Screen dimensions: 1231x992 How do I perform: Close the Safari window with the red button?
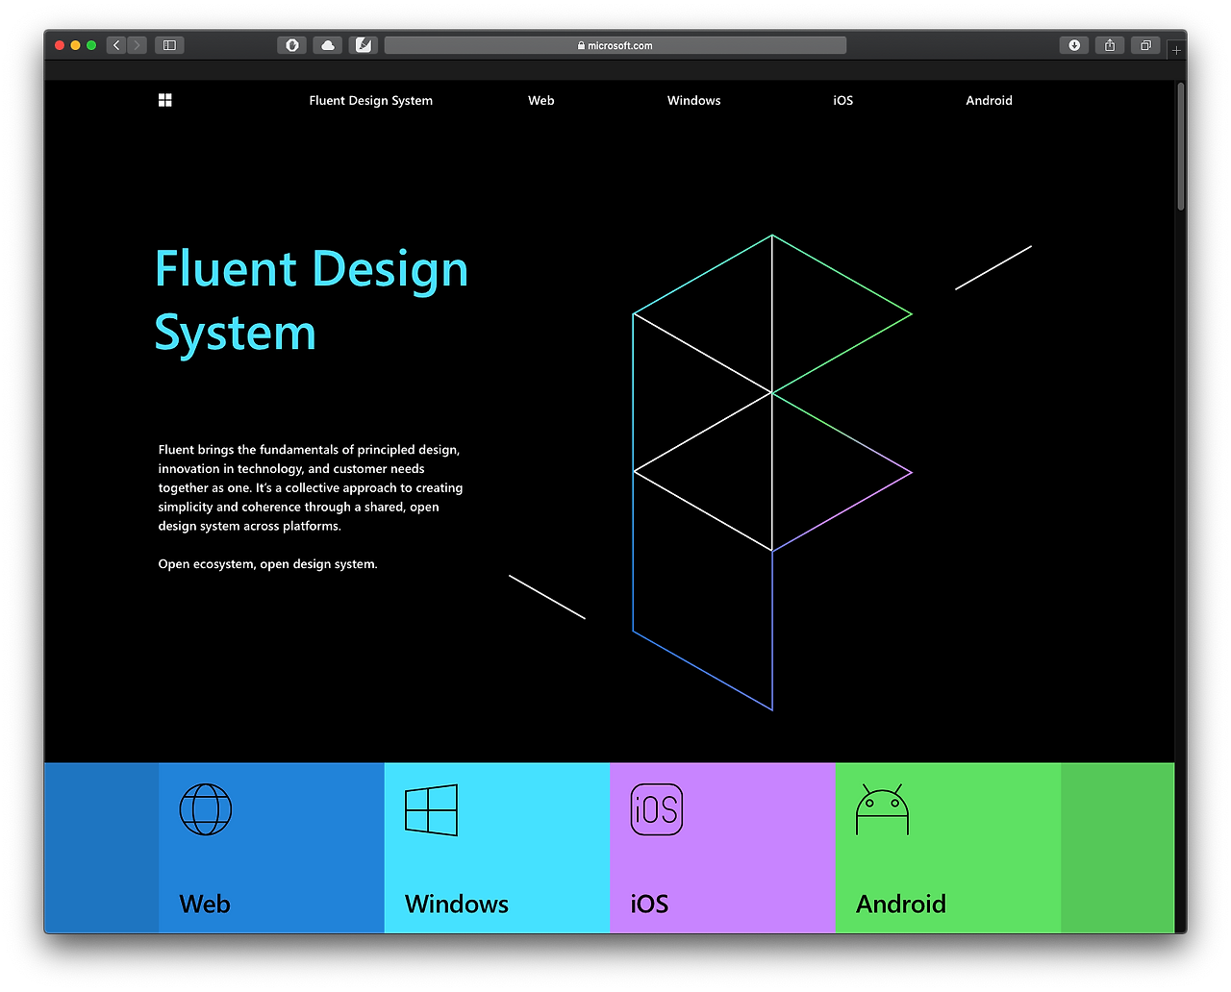coord(60,45)
